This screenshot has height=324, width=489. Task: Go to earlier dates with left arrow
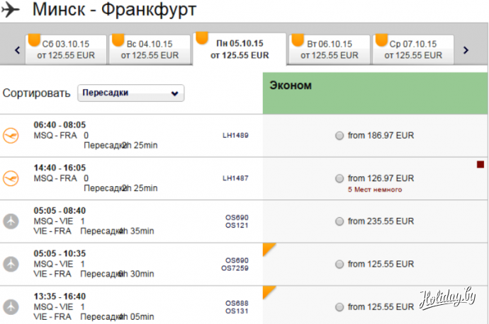[16, 50]
